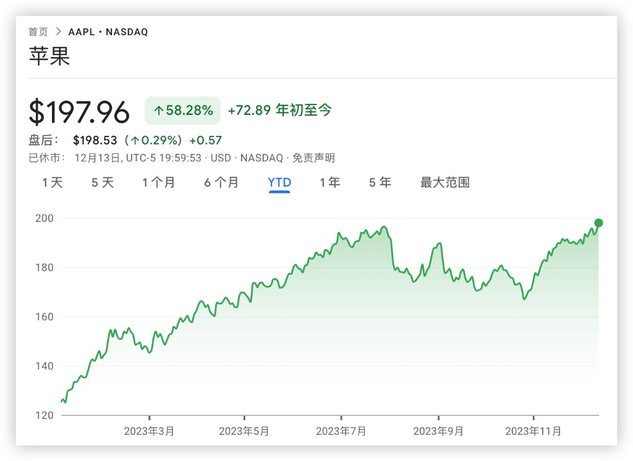Select the YTD range tab
Screen dimensions: 633x461
point(279,182)
